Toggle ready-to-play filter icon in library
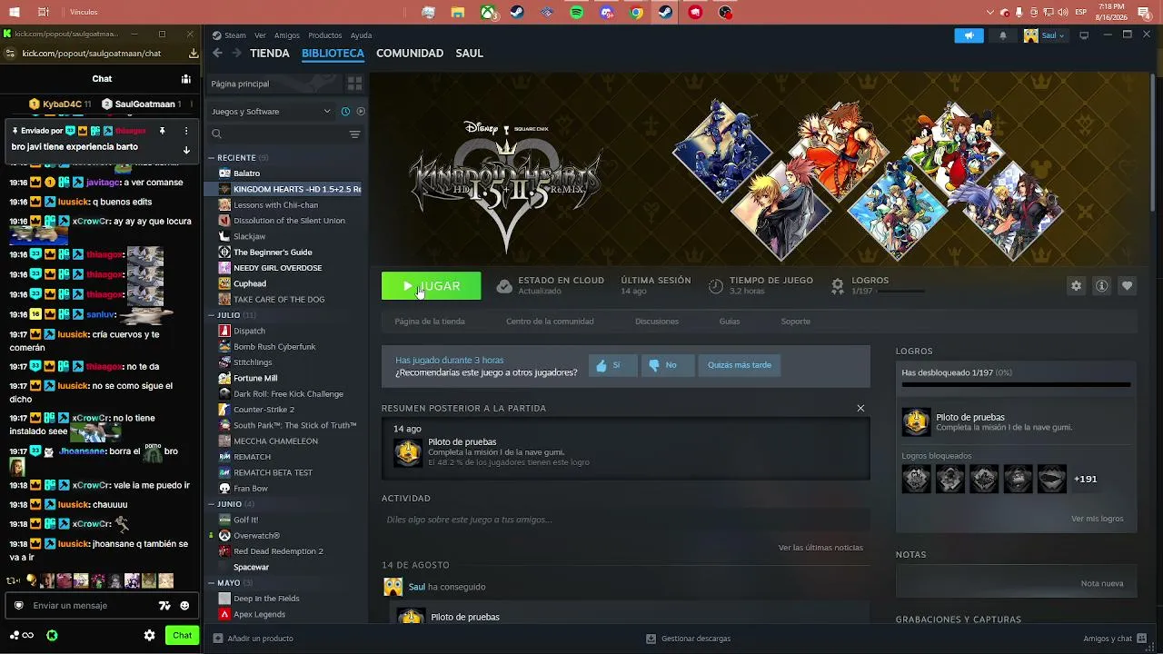The height and width of the screenshot is (654, 1163). pos(361,112)
